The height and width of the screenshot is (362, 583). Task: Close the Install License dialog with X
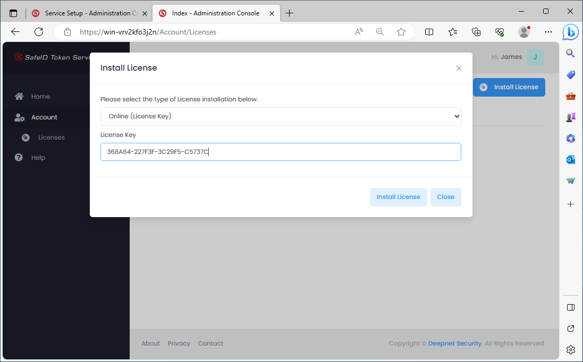click(x=459, y=68)
